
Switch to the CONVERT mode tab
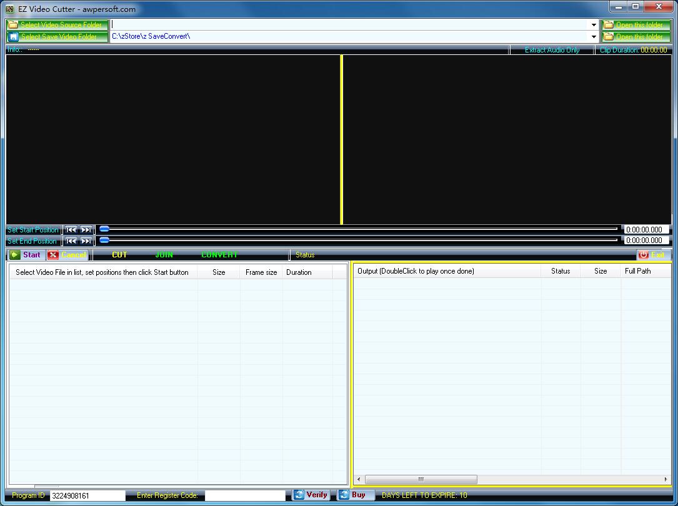point(219,255)
